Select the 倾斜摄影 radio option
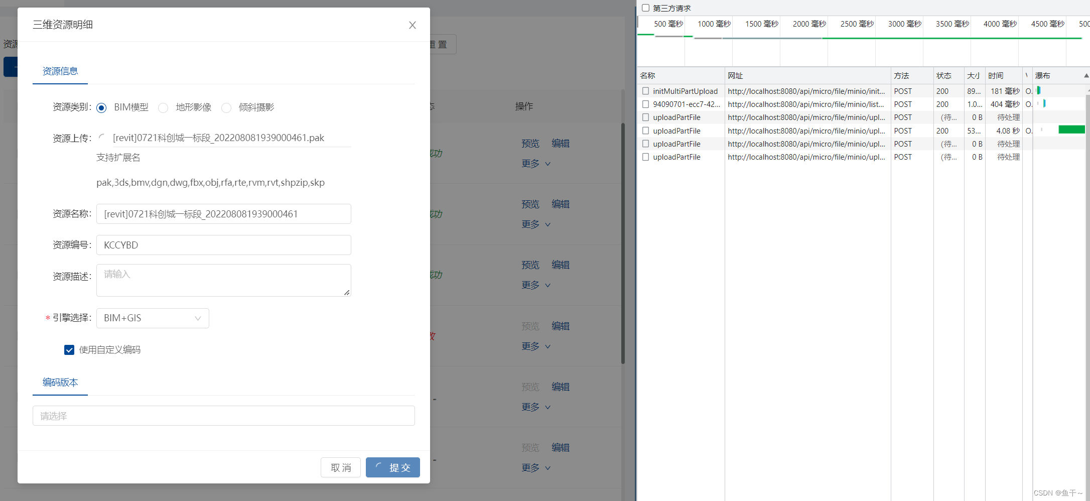 (226, 108)
